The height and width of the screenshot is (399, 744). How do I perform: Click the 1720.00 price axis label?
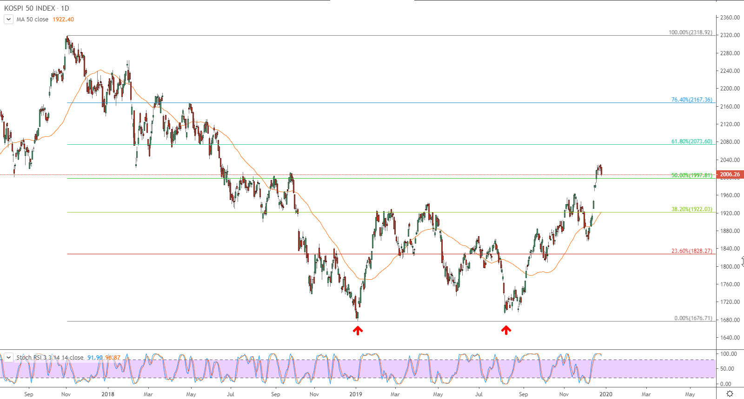coord(730,302)
